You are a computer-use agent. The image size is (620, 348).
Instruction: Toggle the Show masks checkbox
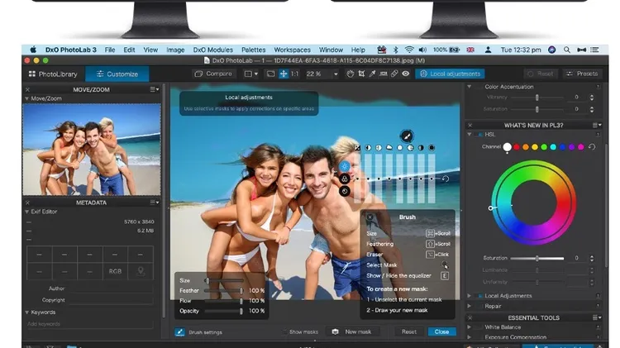(x=284, y=331)
